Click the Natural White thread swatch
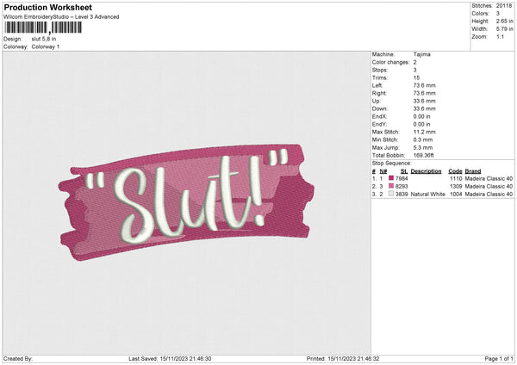The height and width of the screenshot is (365, 517). pos(391,195)
